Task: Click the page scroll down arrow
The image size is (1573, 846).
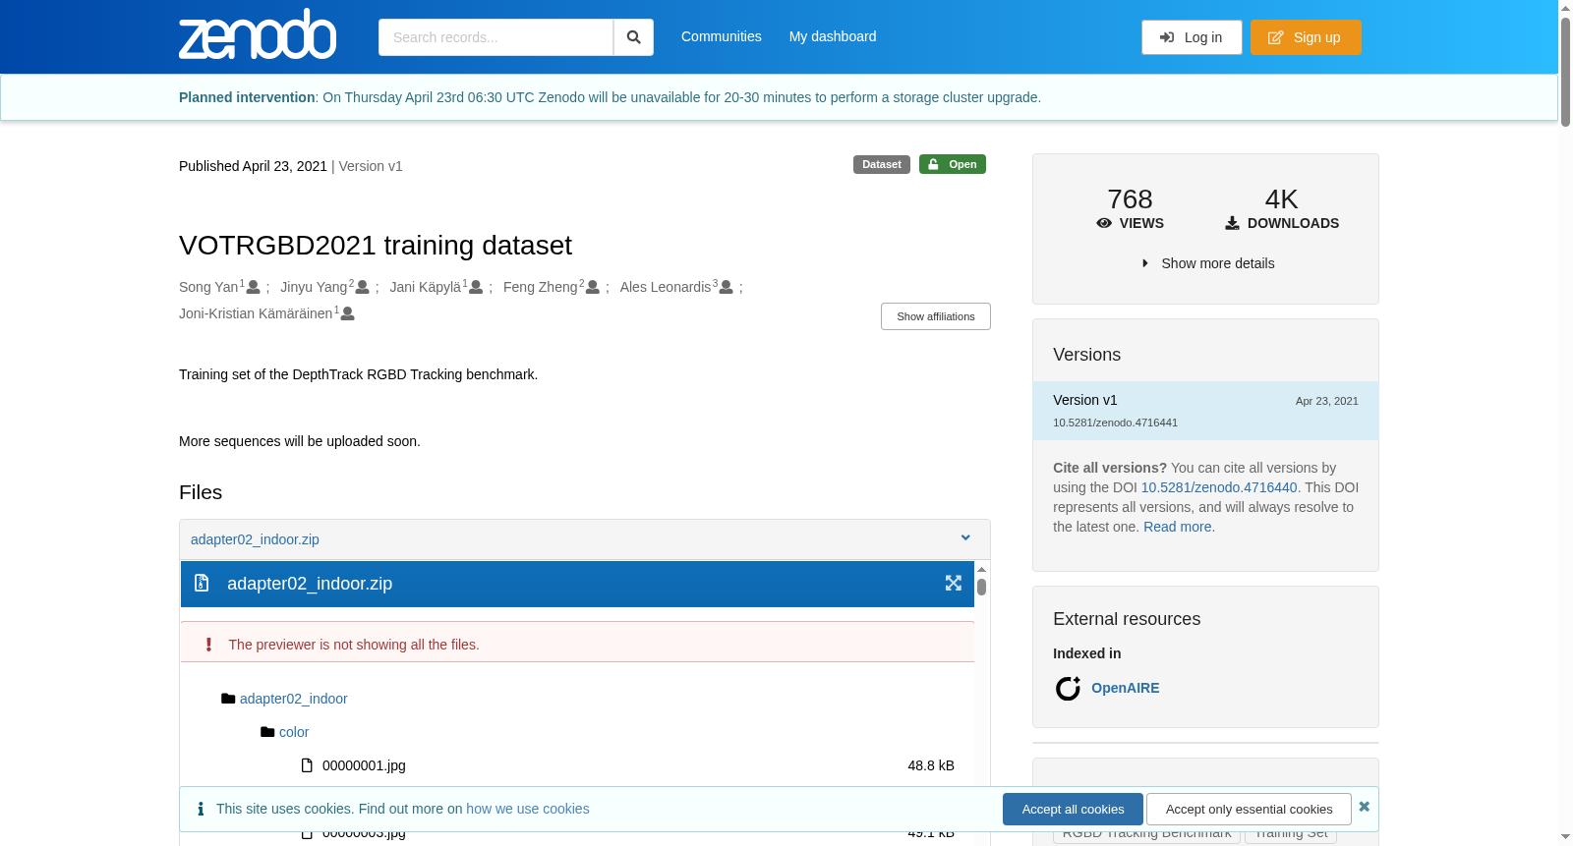Action: point(1565,837)
